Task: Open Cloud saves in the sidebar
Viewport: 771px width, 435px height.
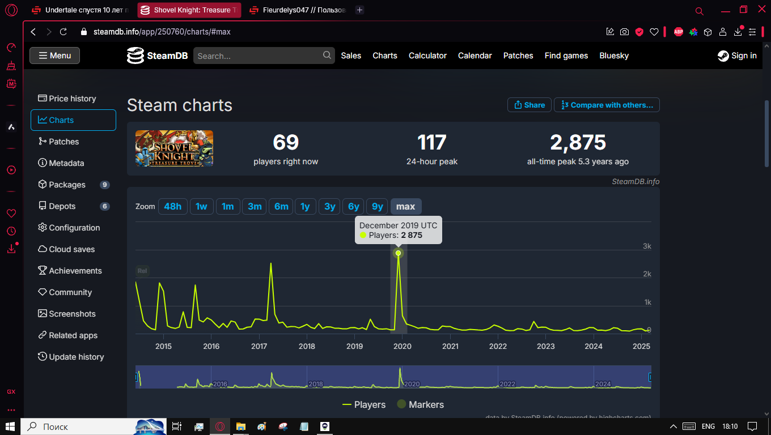Action: click(73, 249)
